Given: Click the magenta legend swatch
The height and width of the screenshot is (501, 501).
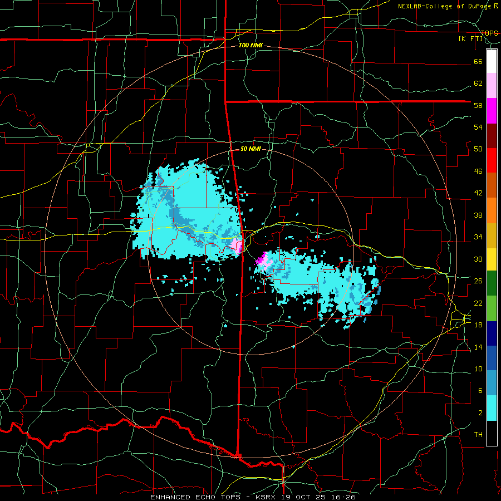Looking at the screenshot, I should click(x=492, y=111).
